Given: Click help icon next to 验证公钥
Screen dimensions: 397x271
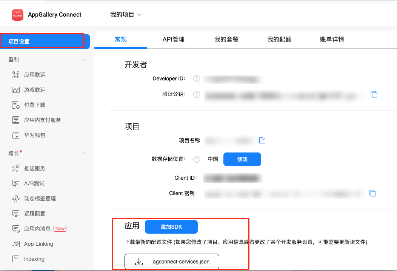Looking at the screenshot, I should pos(197,94).
